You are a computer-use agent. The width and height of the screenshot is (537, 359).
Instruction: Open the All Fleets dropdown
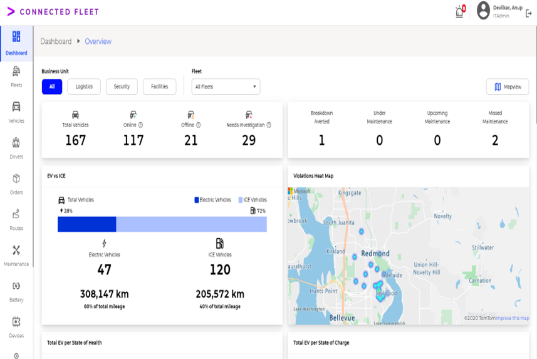tap(226, 86)
